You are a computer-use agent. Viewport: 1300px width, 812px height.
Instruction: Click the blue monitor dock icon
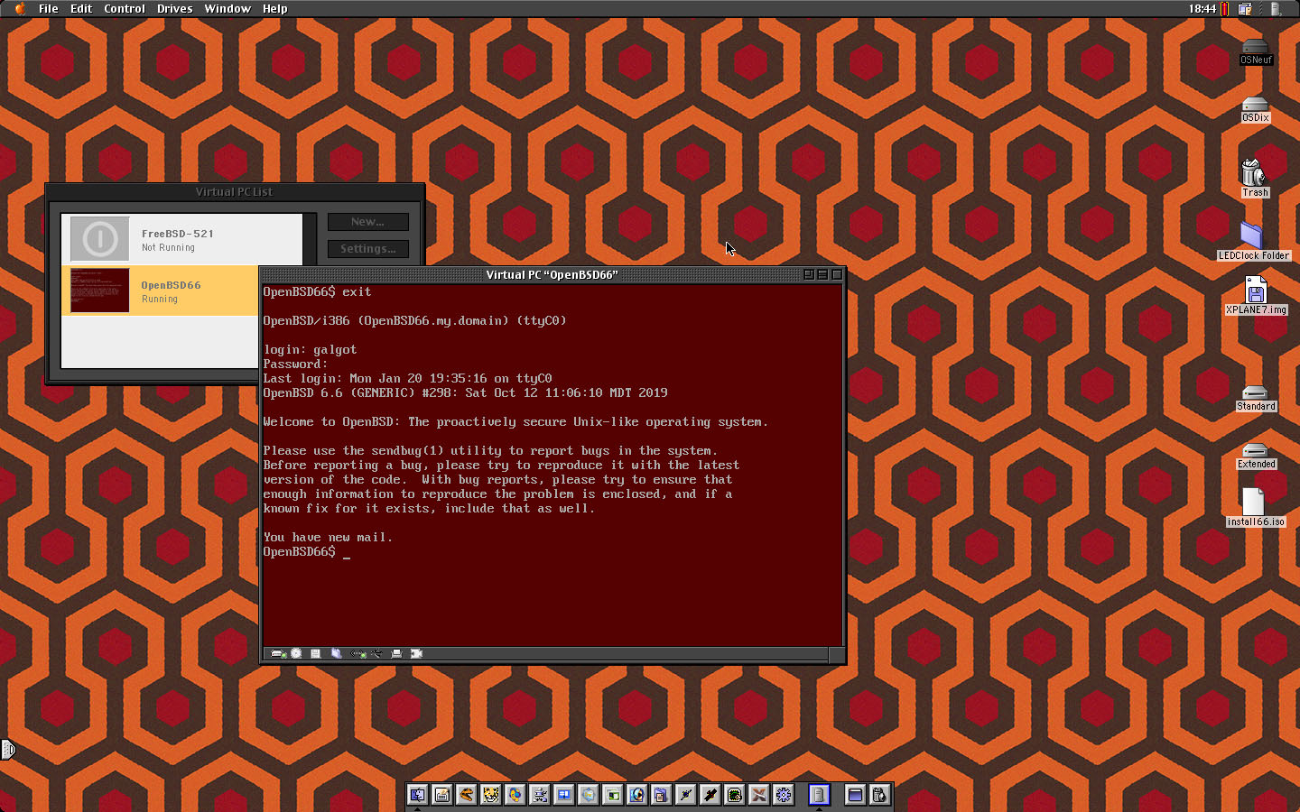pos(563,795)
